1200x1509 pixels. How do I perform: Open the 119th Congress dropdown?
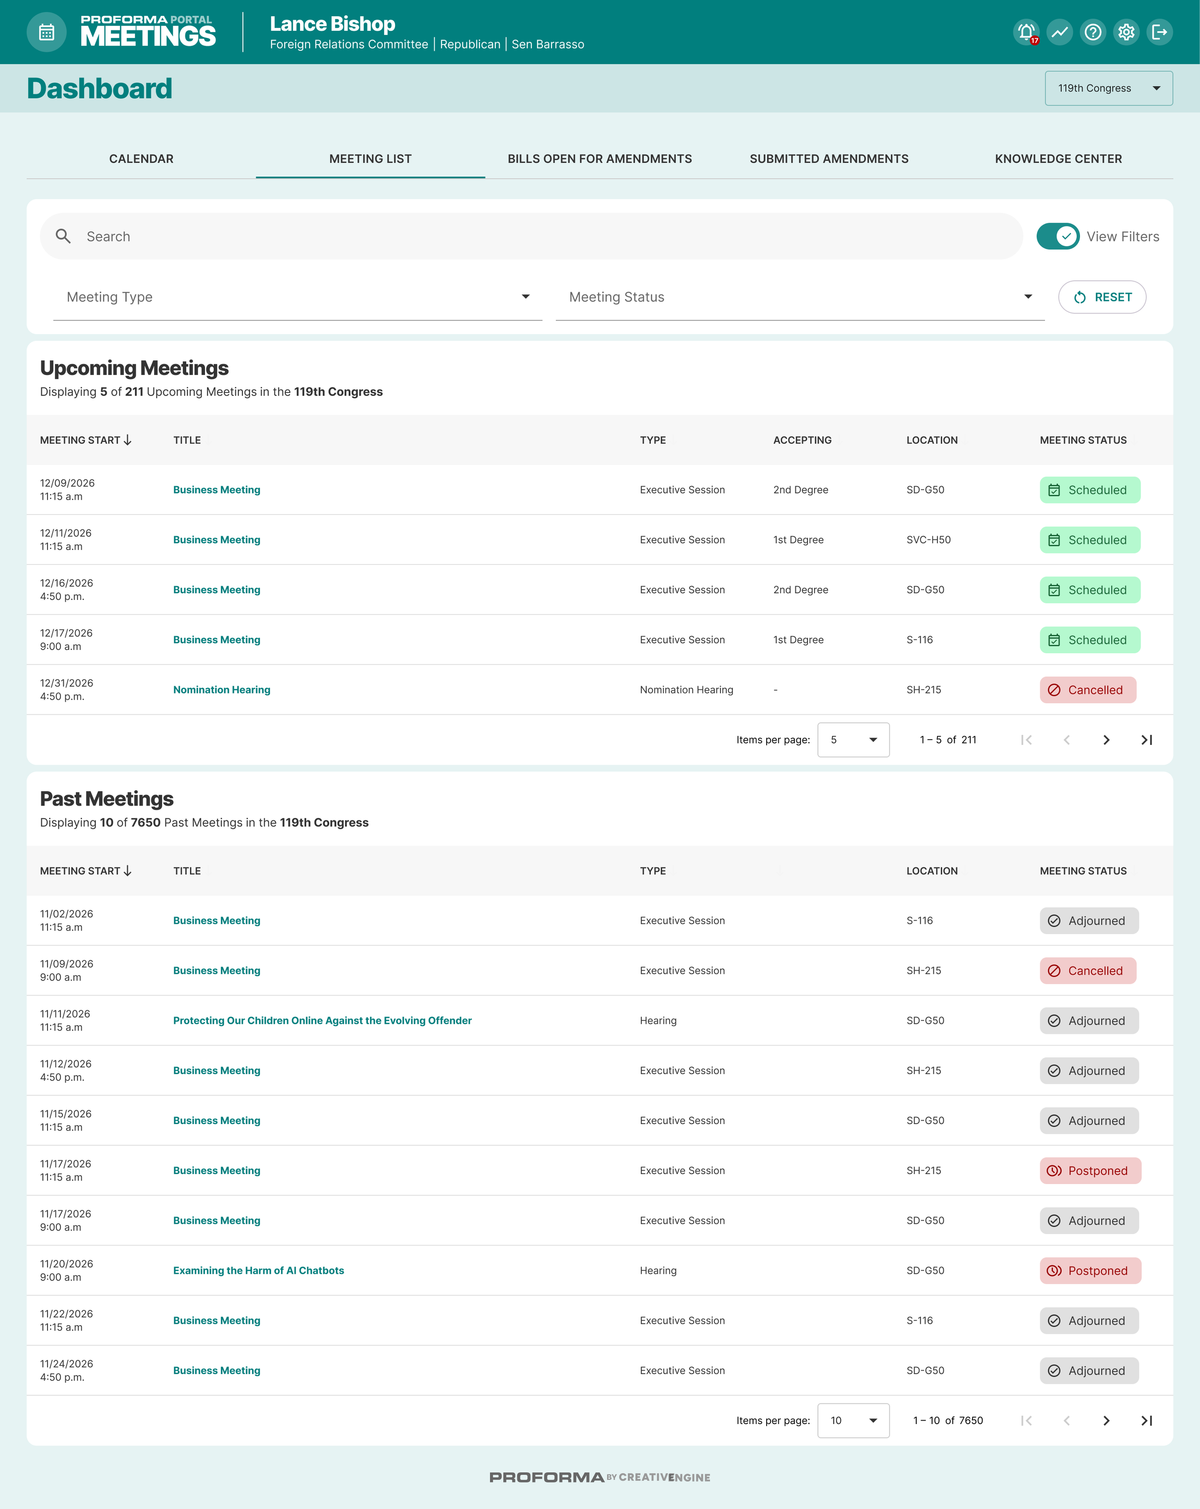coord(1108,88)
